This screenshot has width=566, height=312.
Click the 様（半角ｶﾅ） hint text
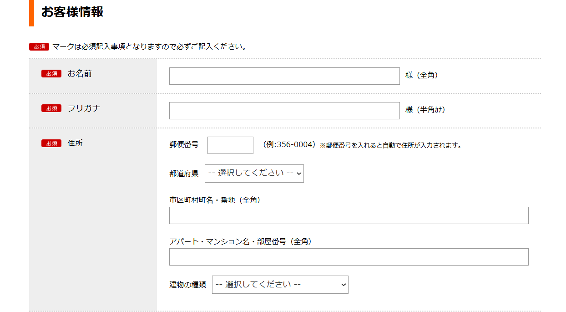425,110
